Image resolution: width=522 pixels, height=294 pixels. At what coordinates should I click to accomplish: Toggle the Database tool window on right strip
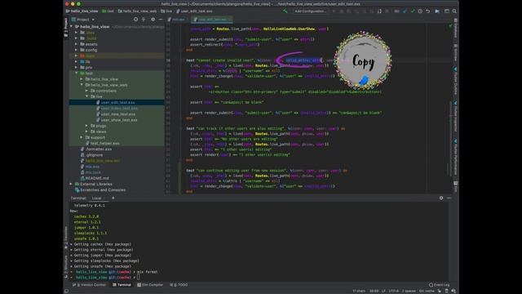pos(455,28)
